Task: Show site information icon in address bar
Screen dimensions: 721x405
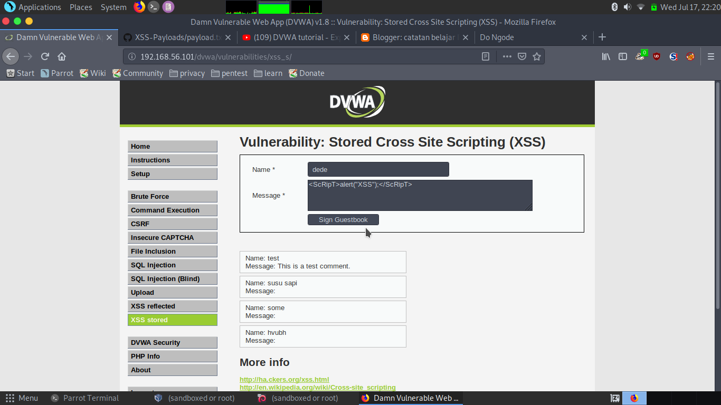Action: click(131, 56)
